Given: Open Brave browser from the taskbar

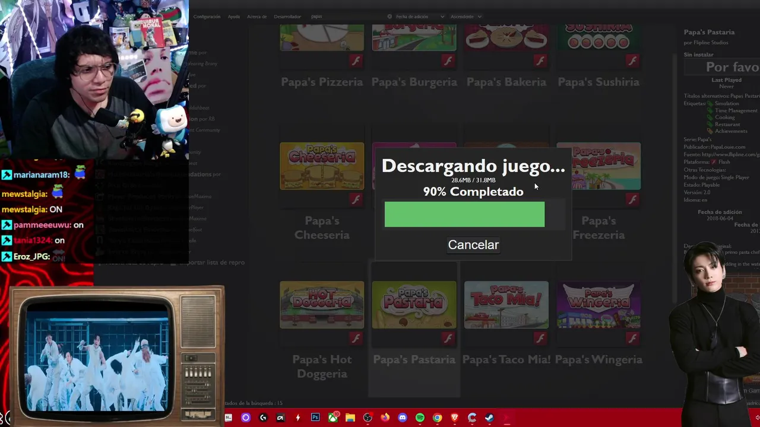Looking at the screenshot, I should coord(455,418).
